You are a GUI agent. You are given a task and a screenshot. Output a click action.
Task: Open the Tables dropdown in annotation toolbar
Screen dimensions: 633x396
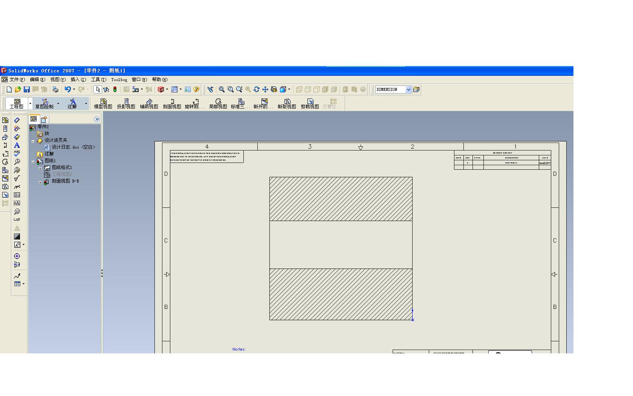23,284
